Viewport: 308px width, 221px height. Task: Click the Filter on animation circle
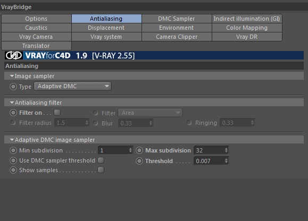(x=13, y=113)
